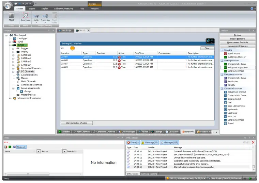The width and height of the screenshot is (259, 183).
Task: Open Tools ribbon tab
Action: coord(82,9)
